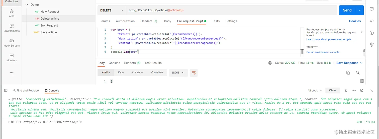Viewport: 379px width, 139px height.
Task: Close the console panel
Action: (x=372, y=91)
